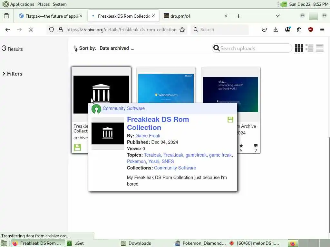
Task: Click the clock showing Sun Dec 22
Action: (x=308, y=4)
